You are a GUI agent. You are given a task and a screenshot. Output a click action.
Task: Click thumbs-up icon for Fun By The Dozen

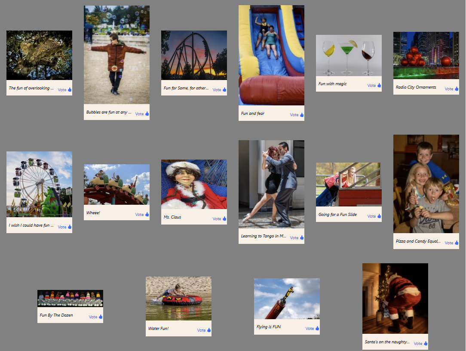(101, 317)
